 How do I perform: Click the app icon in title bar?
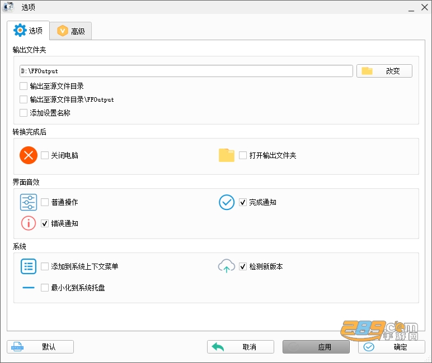click(x=8, y=7)
